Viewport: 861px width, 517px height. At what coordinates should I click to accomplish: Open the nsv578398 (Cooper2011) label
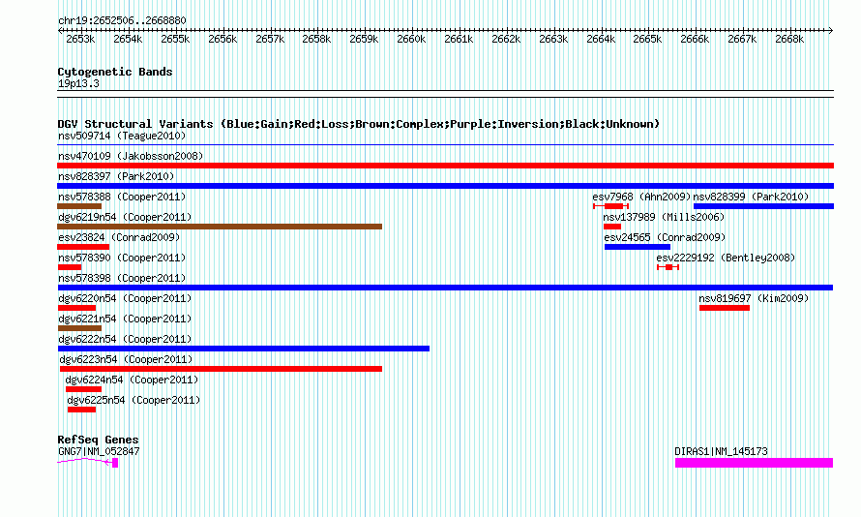pyautogui.click(x=122, y=278)
